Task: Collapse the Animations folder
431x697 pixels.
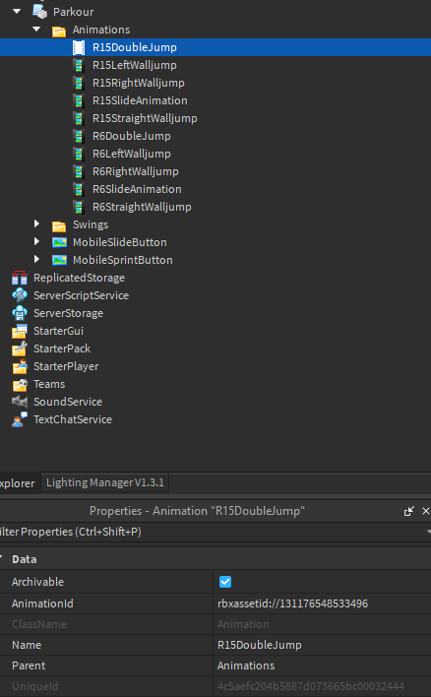Action: tap(36, 30)
